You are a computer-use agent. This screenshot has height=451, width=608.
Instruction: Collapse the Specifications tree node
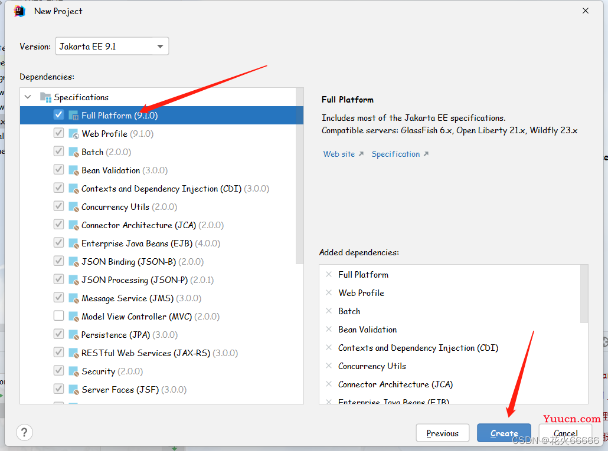pos(28,97)
